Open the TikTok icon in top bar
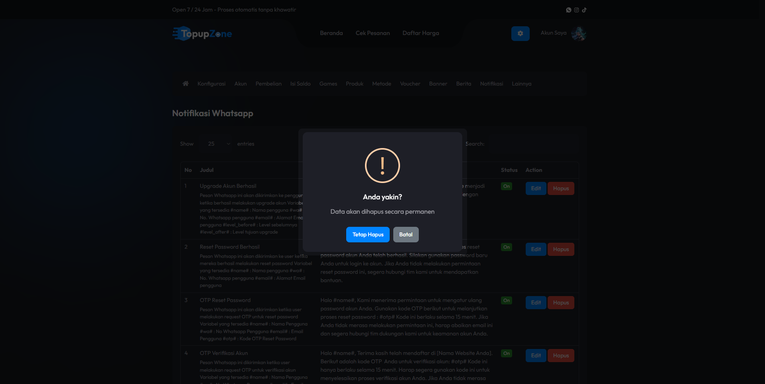 pos(584,10)
